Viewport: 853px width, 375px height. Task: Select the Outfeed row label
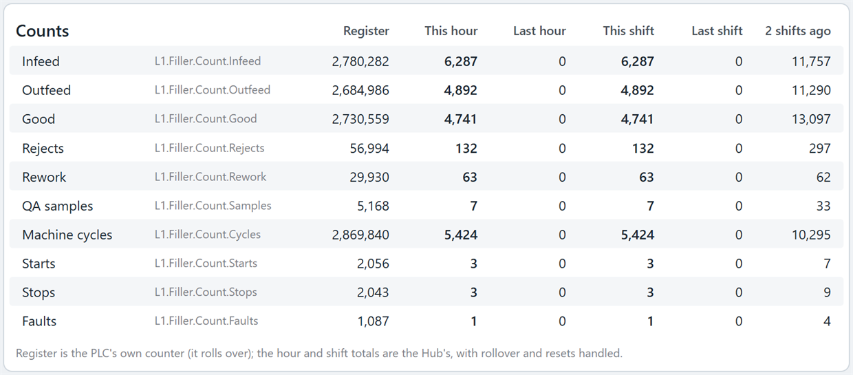tap(46, 90)
